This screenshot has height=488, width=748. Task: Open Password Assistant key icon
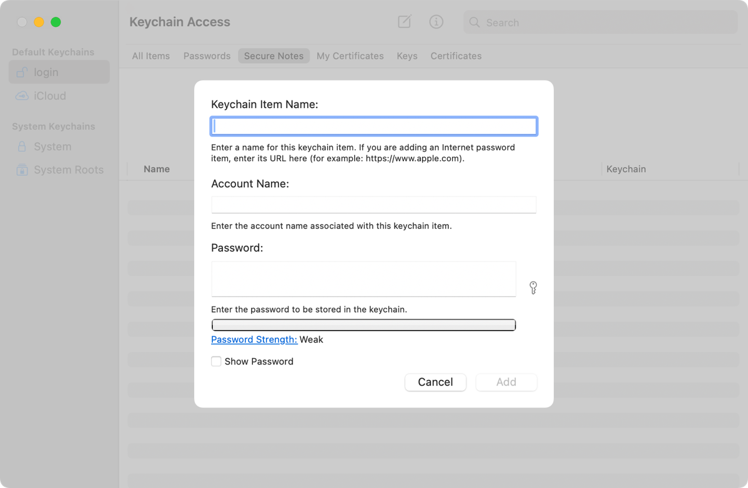533,287
